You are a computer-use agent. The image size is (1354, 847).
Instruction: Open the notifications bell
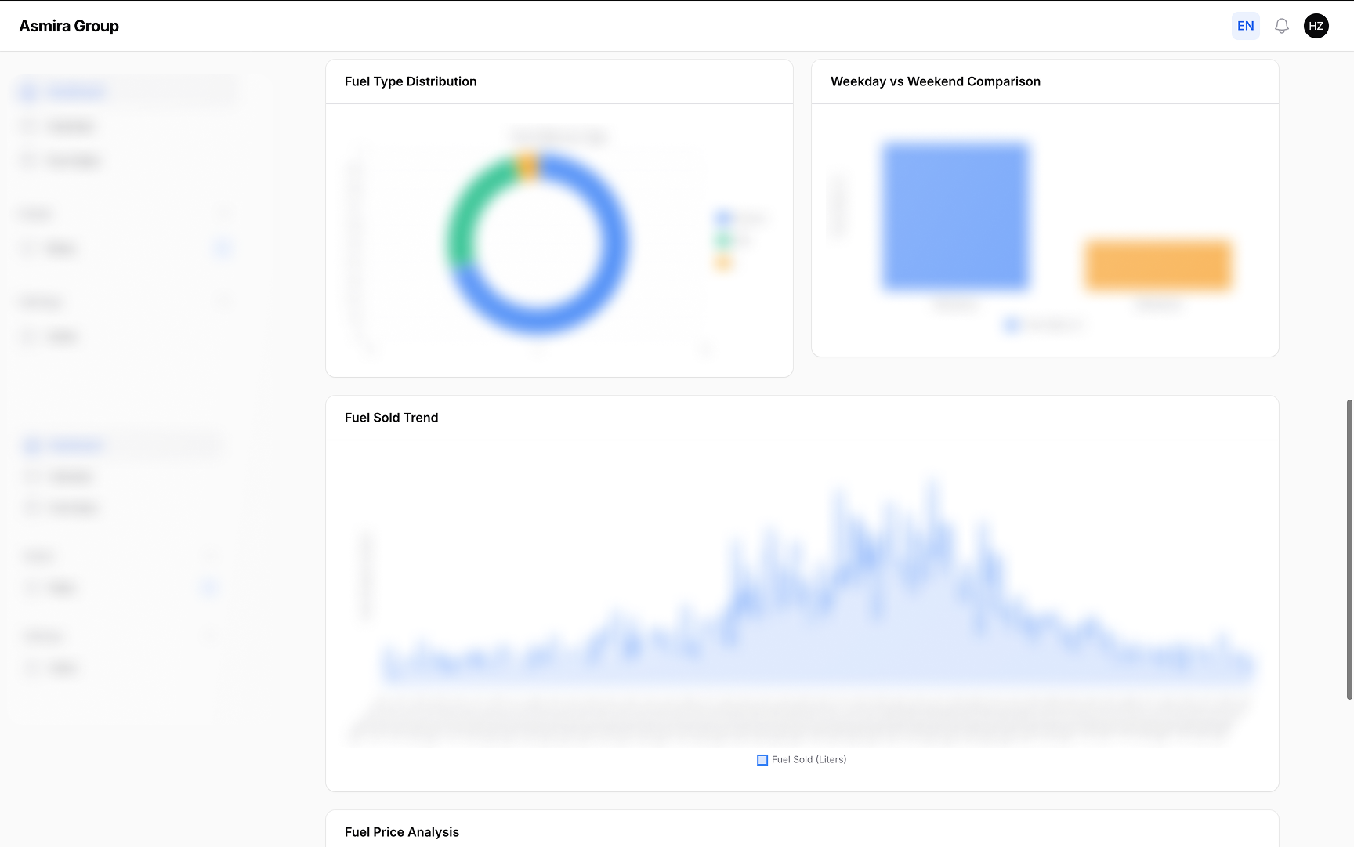[x=1281, y=26]
